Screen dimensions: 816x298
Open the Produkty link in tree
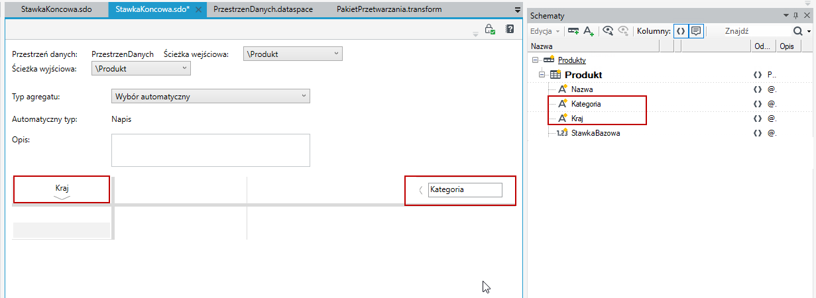[x=571, y=60]
